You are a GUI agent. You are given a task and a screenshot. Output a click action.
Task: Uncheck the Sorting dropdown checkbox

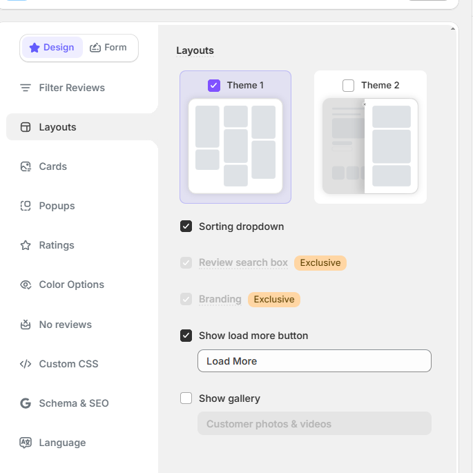click(186, 226)
